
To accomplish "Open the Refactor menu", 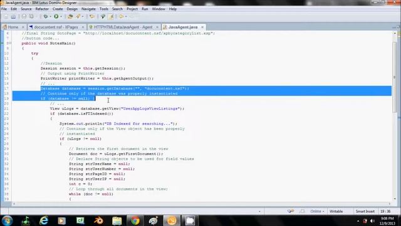I will coord(42,9).
